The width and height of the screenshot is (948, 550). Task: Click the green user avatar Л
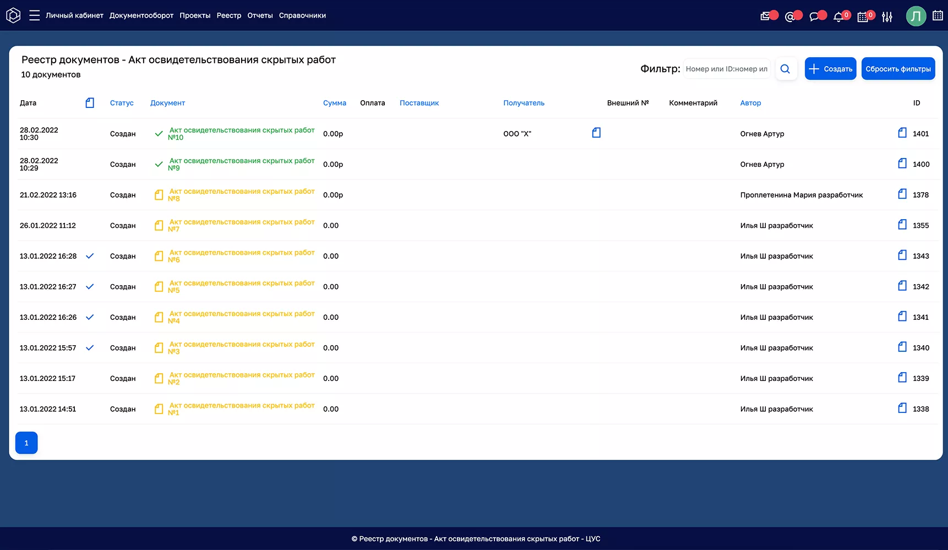coord(916,16)
